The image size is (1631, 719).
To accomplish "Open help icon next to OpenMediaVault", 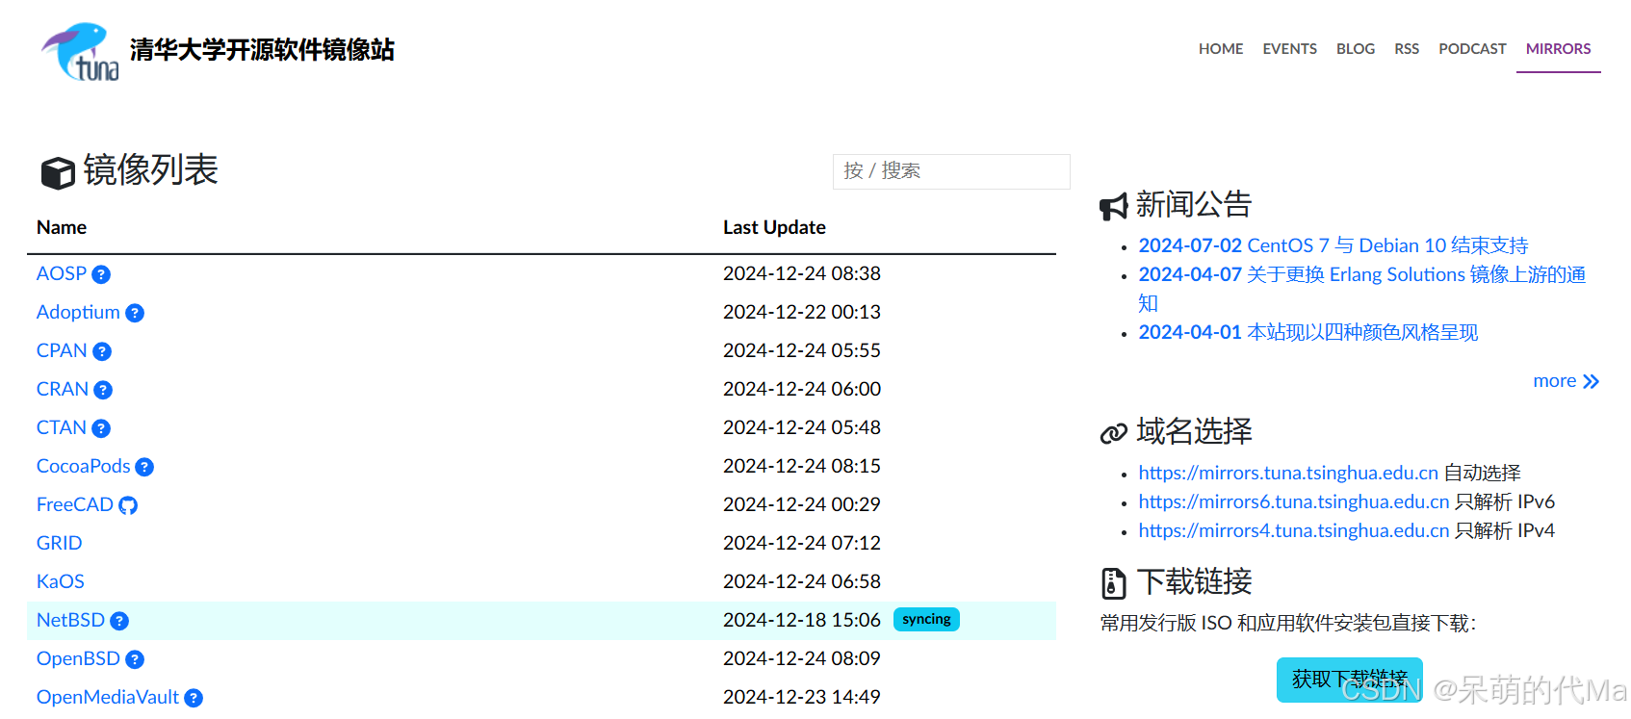I will (194, 698).
